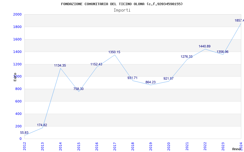Select the 1440.89 data label
The image size is (244, 152).
point(204,46)
